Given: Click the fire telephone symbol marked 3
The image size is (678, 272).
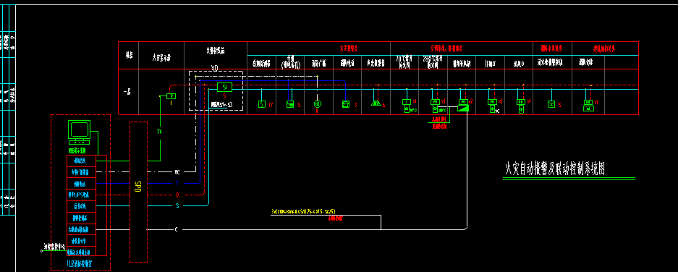Looking at the screenshot, I should click(x=345, y=104).
